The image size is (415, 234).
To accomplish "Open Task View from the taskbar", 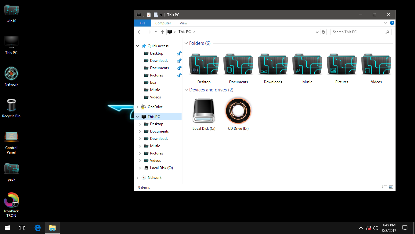I will coord(22,228).
